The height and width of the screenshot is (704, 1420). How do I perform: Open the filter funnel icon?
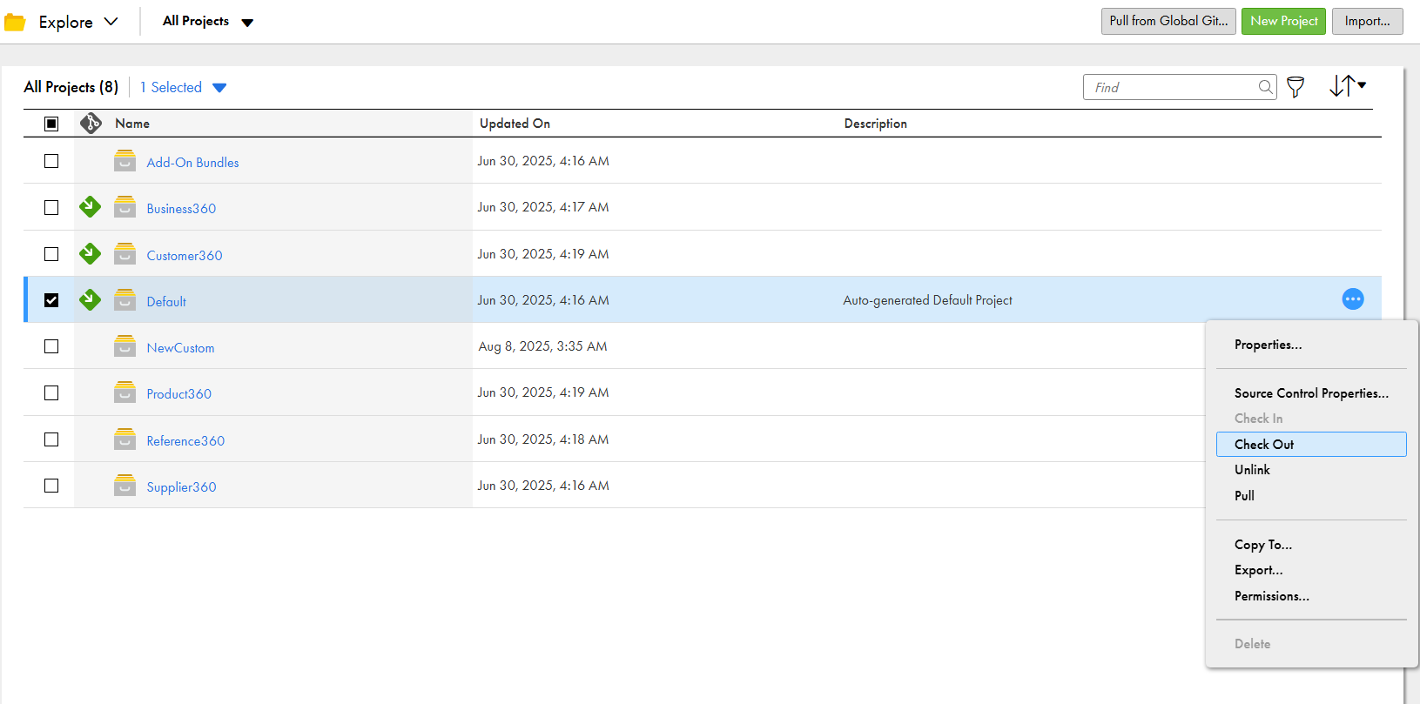tap(1295, 87)
